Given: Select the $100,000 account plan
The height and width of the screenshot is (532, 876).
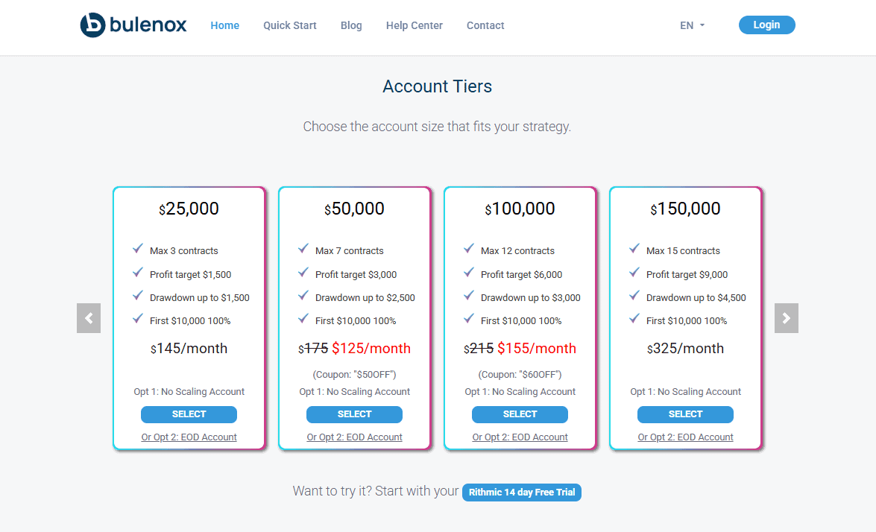Looking at the screenshot, I should (520, 414).
